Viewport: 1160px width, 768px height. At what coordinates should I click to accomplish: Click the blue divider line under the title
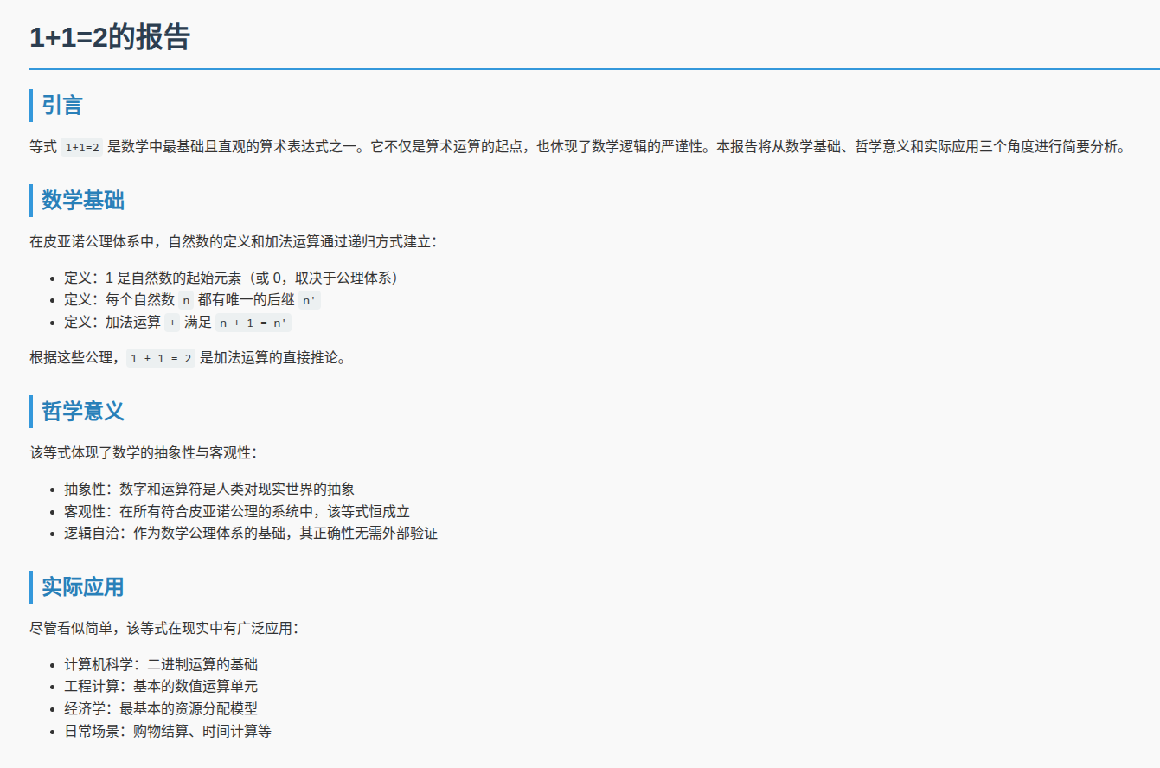[x=580, y=69]
